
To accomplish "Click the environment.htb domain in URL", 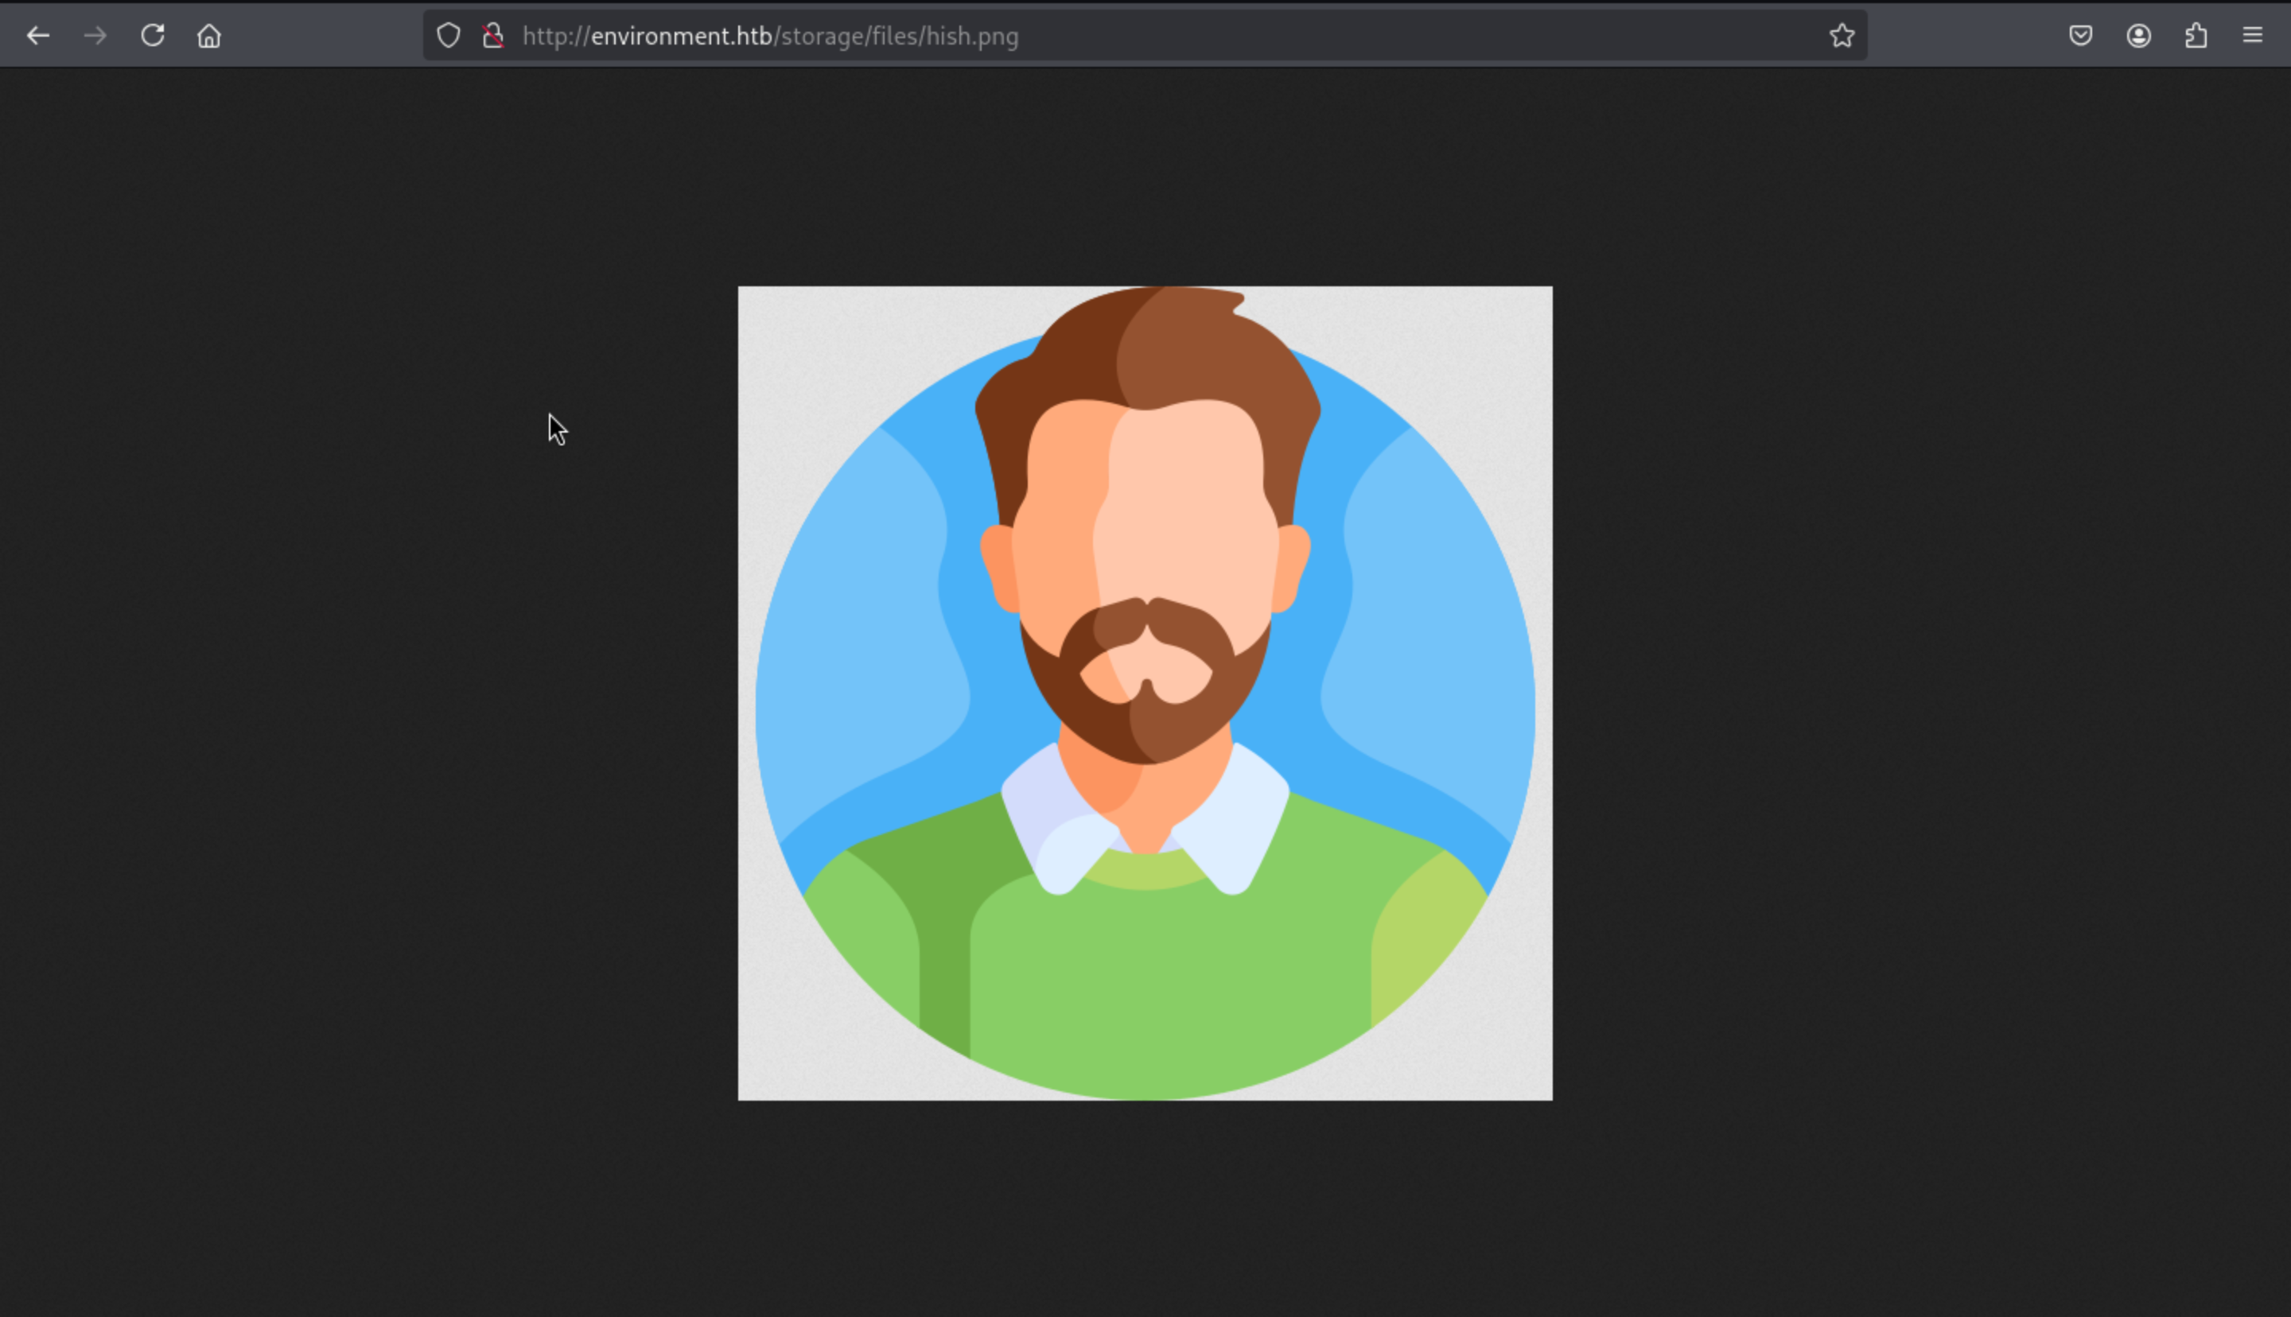I will pyautogui.click(x=680, y=36).
